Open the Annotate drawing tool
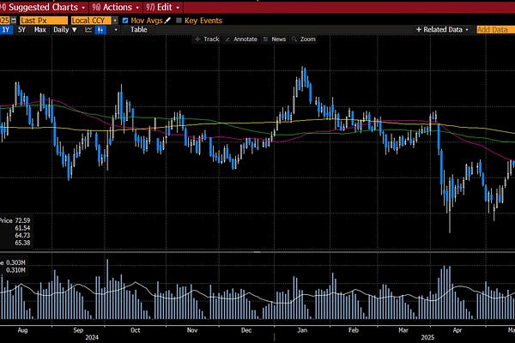Screen dimensions: 515x343 coord(241,39)
